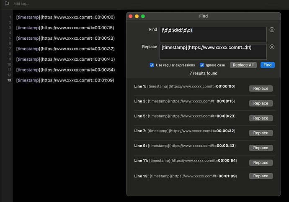
Task: Replace the match on Line 13
Action: (261, 176)
